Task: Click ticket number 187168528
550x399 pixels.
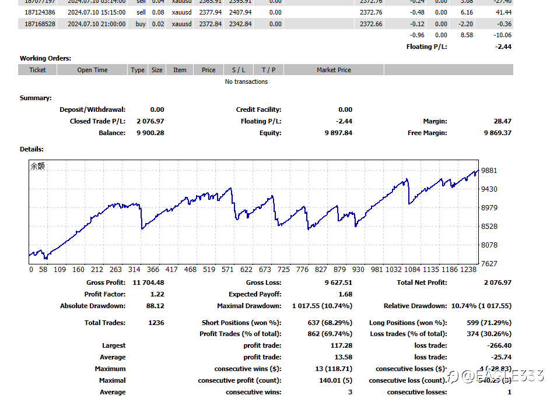Action: pos(40,24)
